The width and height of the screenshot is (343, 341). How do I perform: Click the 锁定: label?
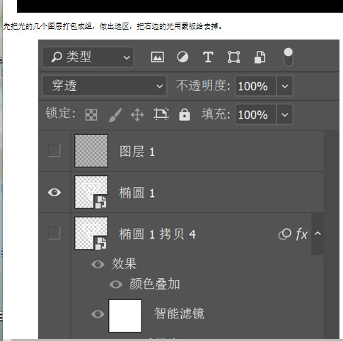(x=61, y=113)
